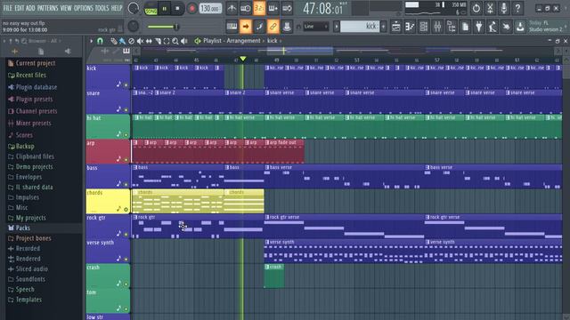Click the pattern selector showing kick
Image resolution: width=570 pixels, height=320 pixels.
pyautogui.click(x=360, y=27)
